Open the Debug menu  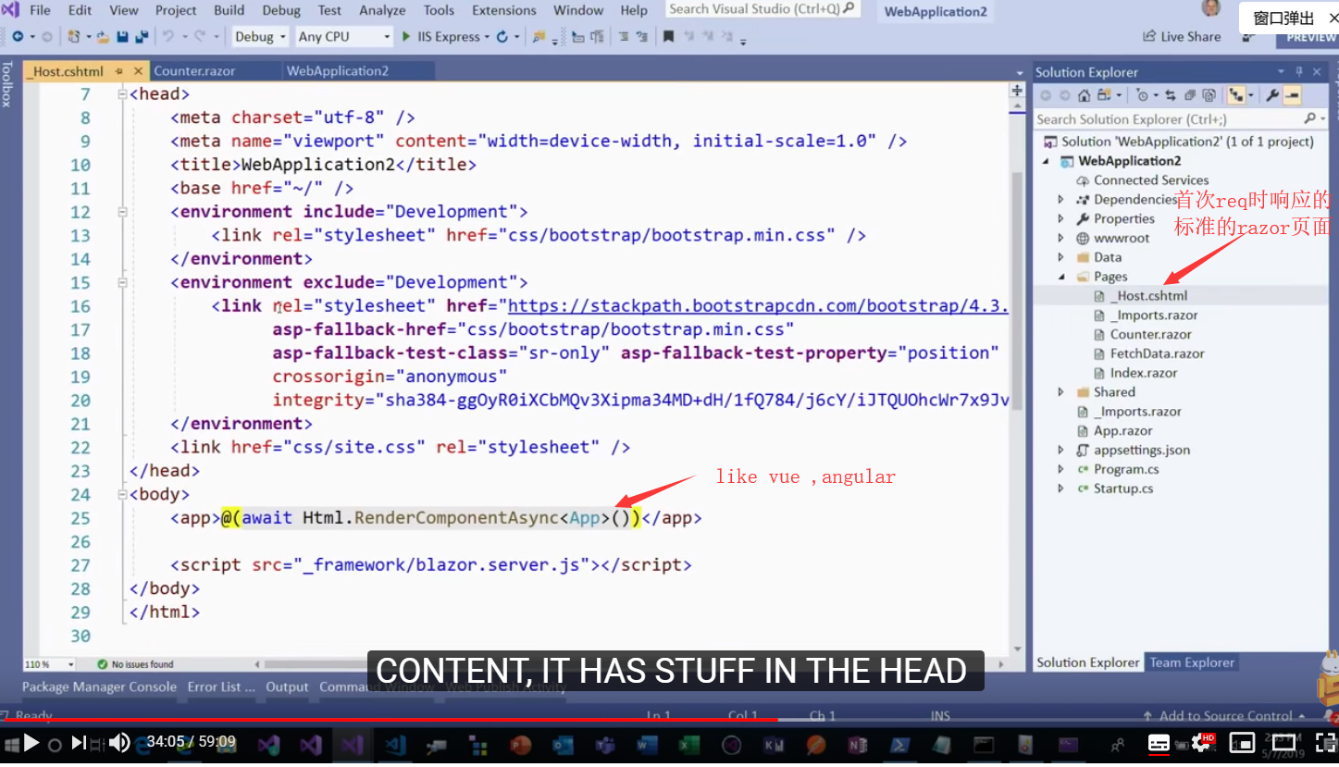point(281,10)
